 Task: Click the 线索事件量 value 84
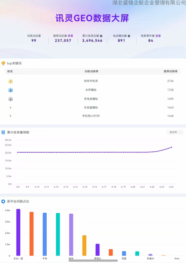coord(151,40)
